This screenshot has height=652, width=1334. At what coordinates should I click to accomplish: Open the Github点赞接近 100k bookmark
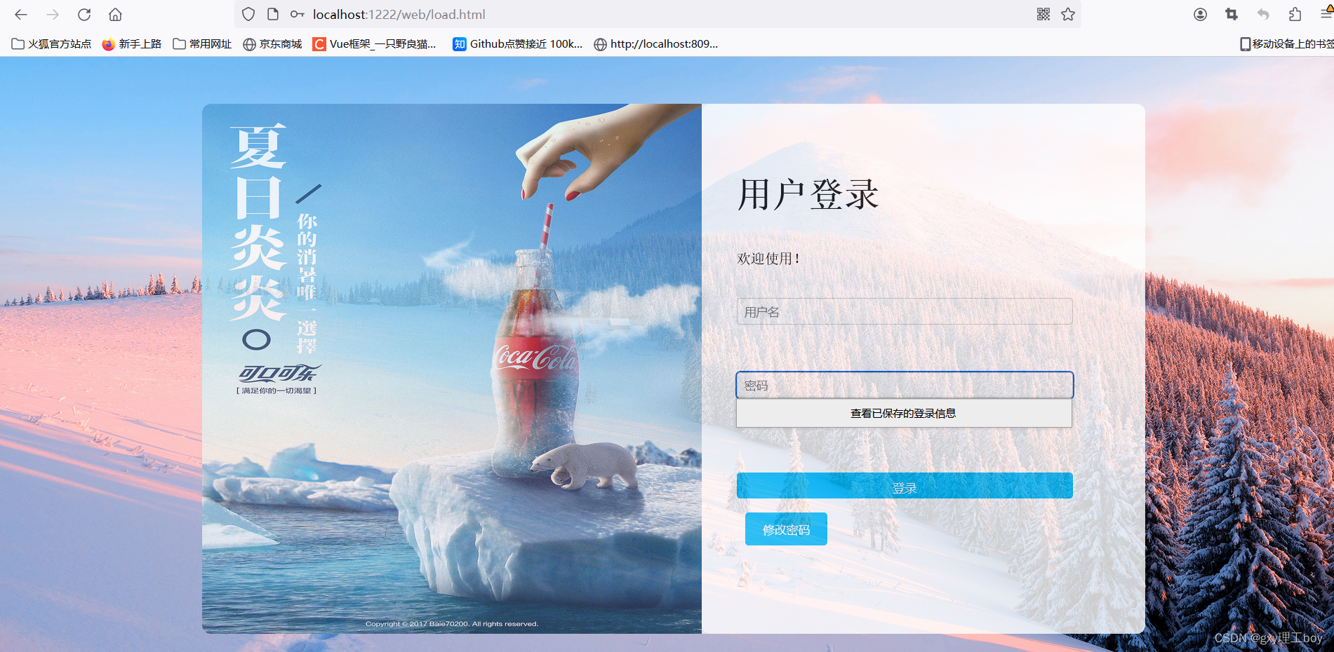point(517,43)
